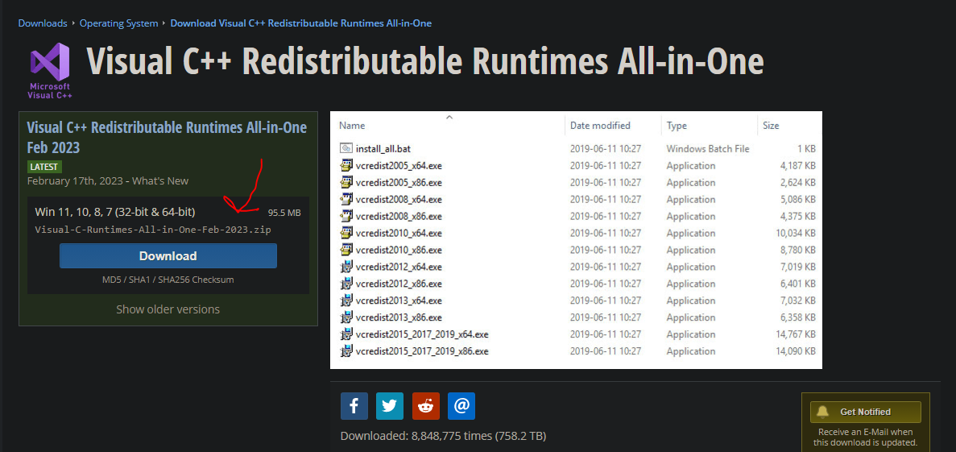The height and width of the screenshot is (452, 956).
Task: Open the Operating System breadcrumb link
Action: point(119,23)
